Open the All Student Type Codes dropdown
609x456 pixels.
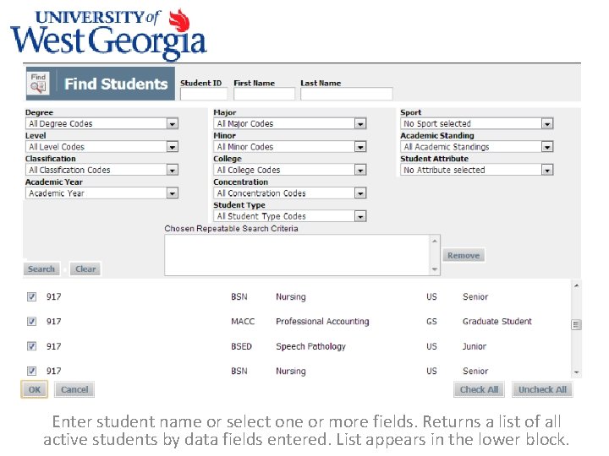[360, 216]
